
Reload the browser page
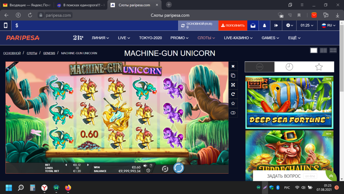(x=30, y=15)
